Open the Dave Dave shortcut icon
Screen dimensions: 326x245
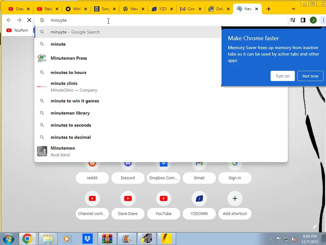[128, 198]
